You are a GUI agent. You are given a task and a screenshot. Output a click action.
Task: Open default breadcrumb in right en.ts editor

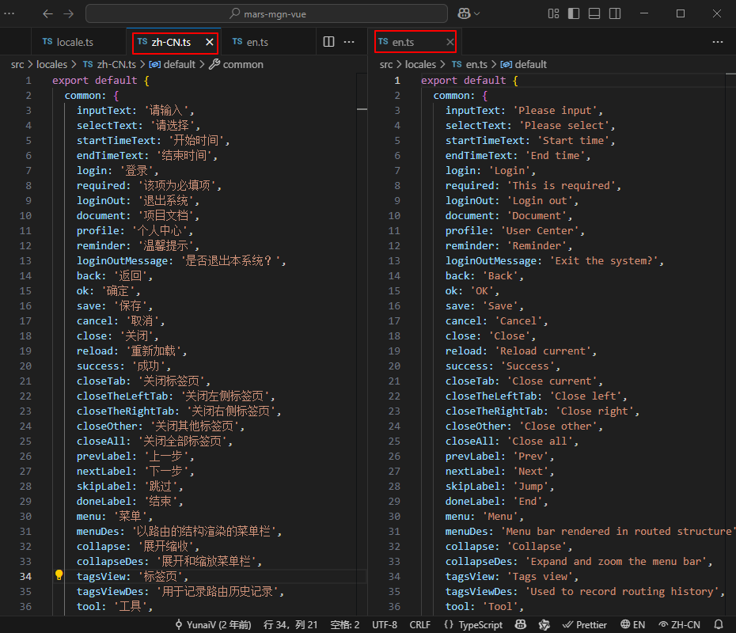[523, 64]
